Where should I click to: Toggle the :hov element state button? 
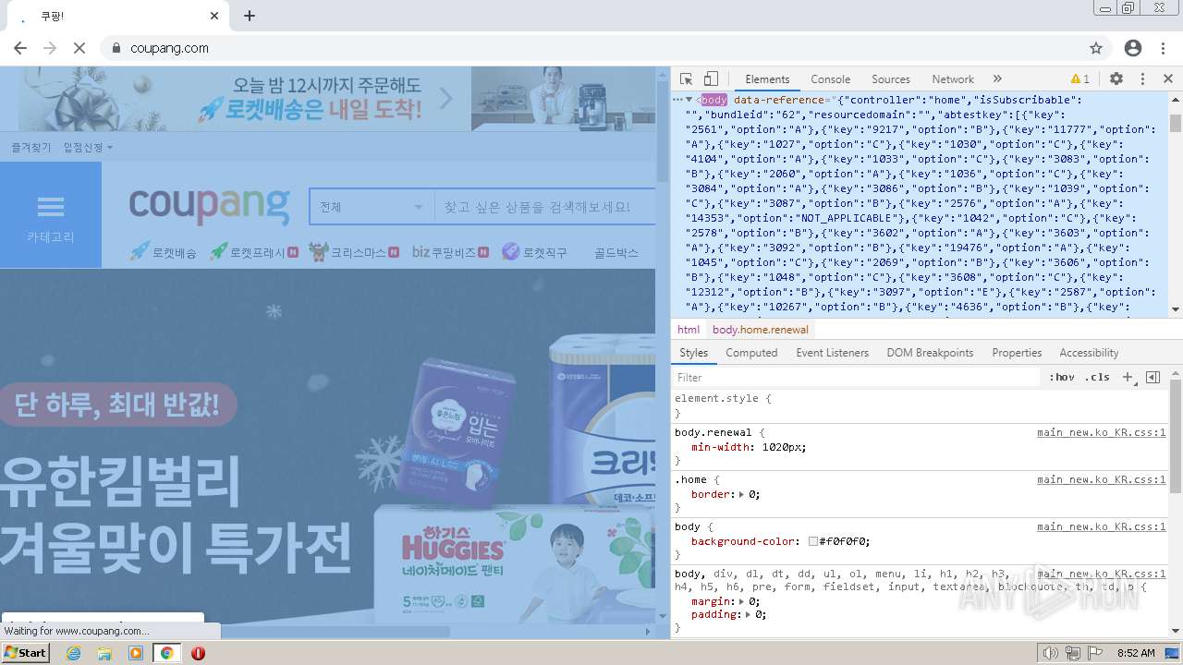pyautogui.click(x=1062, y=378)
